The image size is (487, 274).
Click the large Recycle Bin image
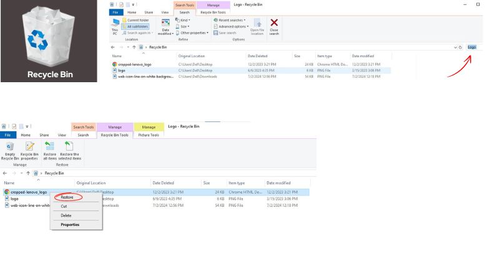point(49,41)
